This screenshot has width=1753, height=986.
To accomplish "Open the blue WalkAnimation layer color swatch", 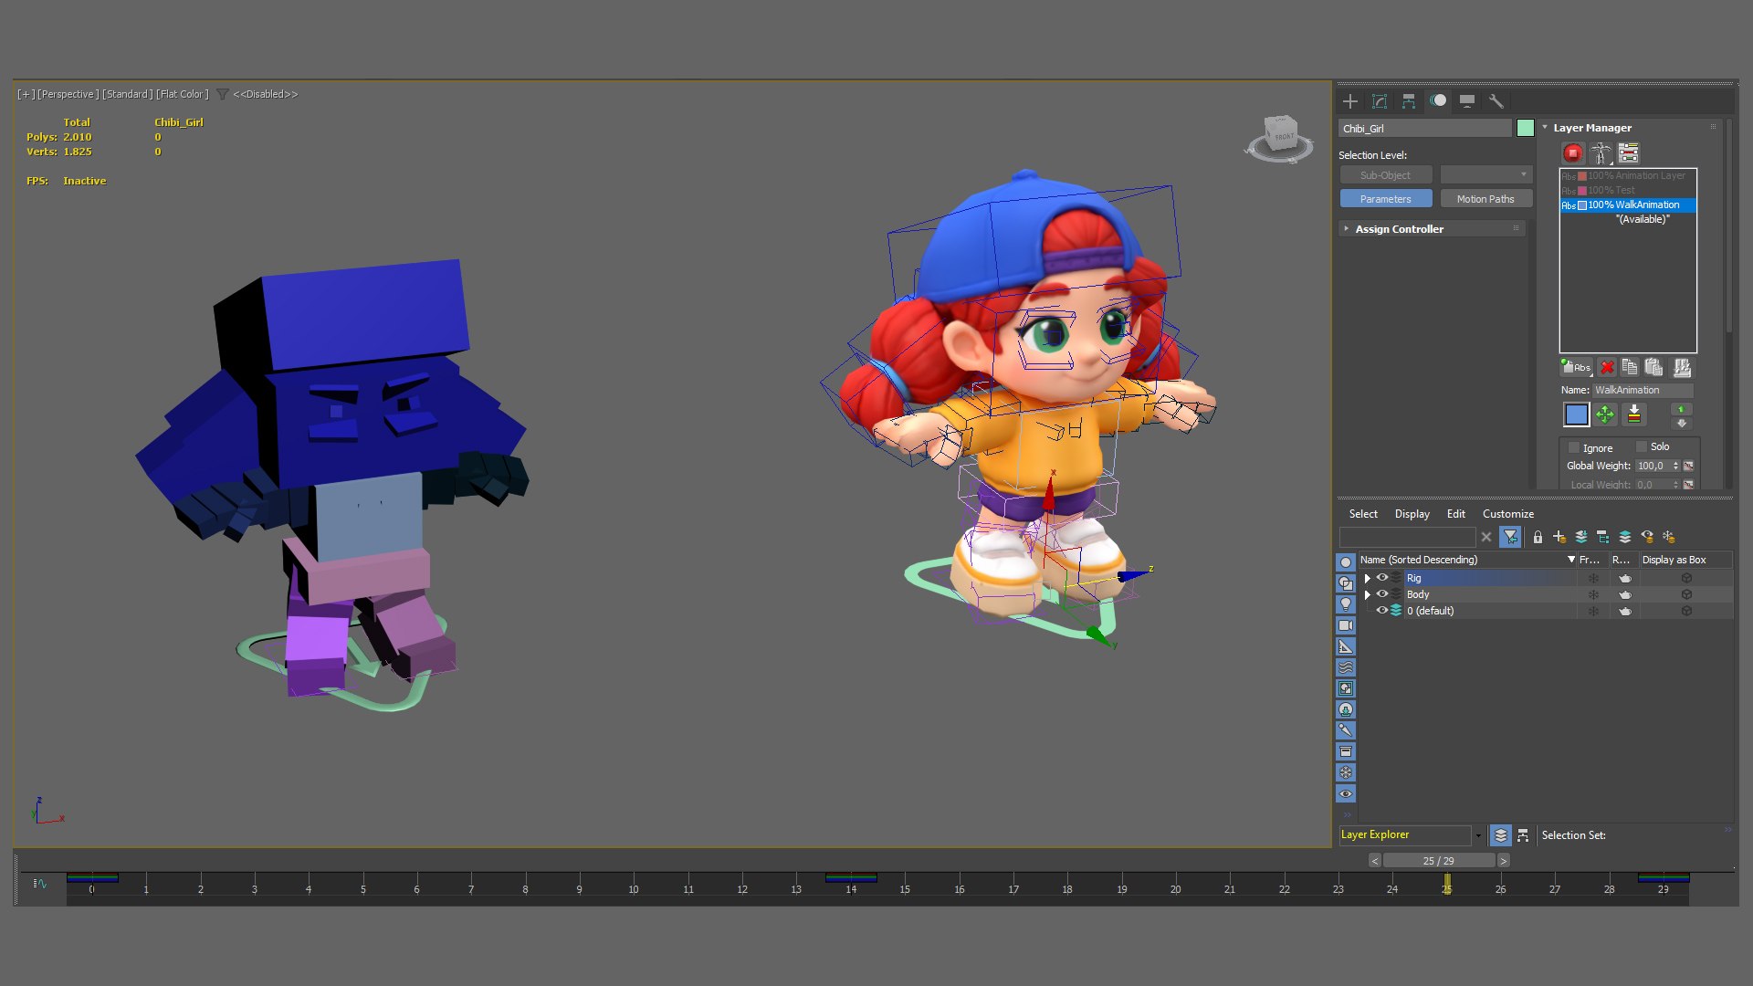I will coord(1577,414).
